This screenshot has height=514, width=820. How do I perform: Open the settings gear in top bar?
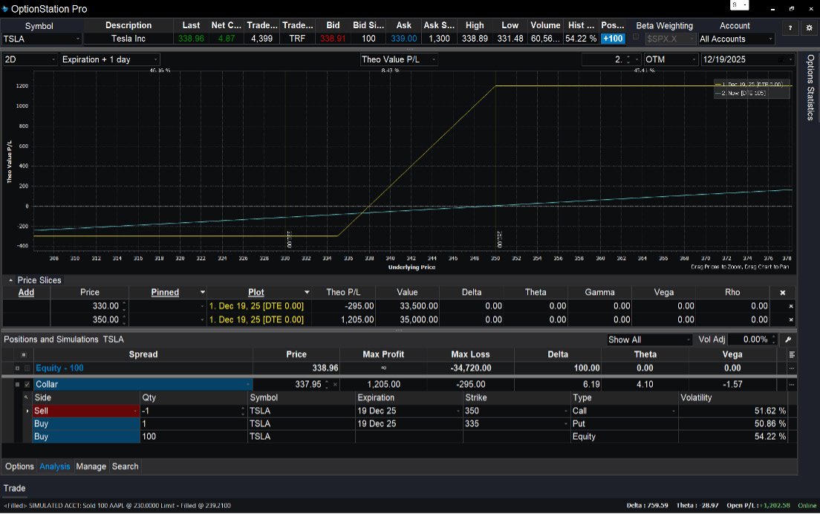pyautogui.click(x=809, y=27)
